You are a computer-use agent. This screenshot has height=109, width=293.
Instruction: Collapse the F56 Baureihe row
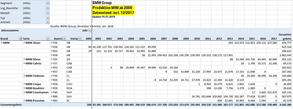(52, 43)
